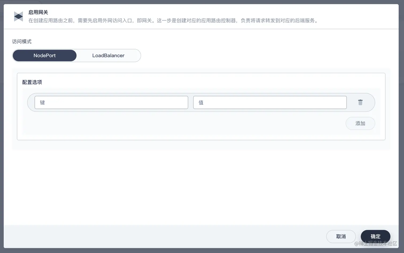
Task: Click the 配置选项 section header
Action: 32,82
